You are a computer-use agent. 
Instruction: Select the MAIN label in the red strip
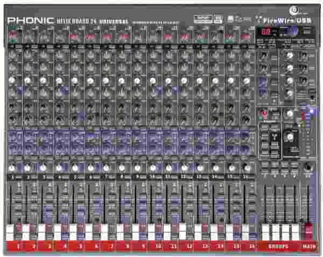[309, 246]
